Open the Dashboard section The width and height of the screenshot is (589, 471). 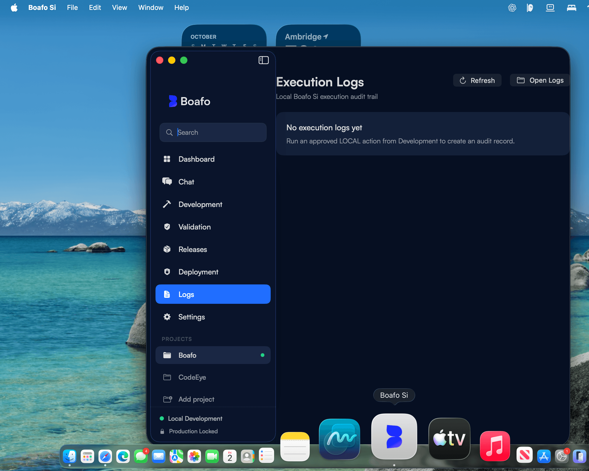(x=213, y=159)
